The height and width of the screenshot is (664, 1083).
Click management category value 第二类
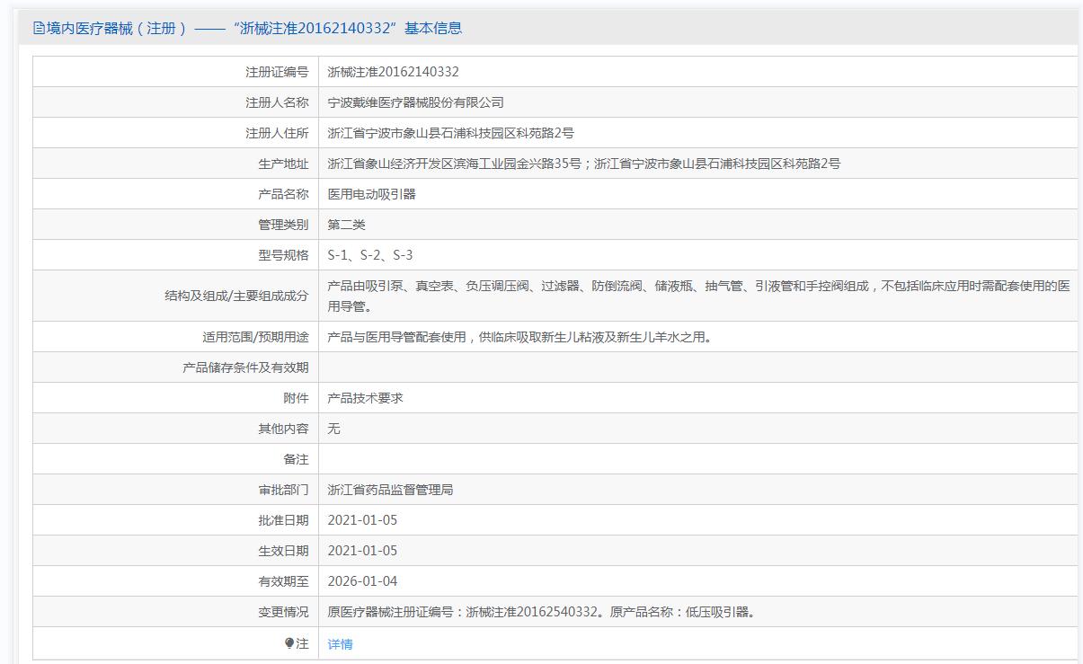click(x=347, y=225)
